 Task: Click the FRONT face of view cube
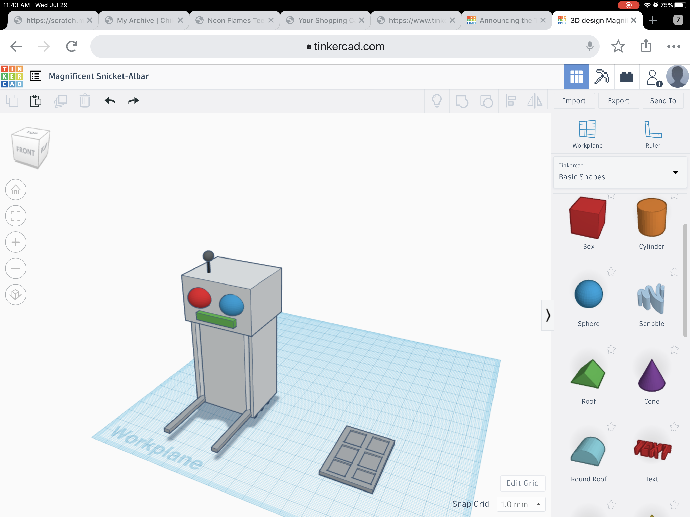point(26,151)
